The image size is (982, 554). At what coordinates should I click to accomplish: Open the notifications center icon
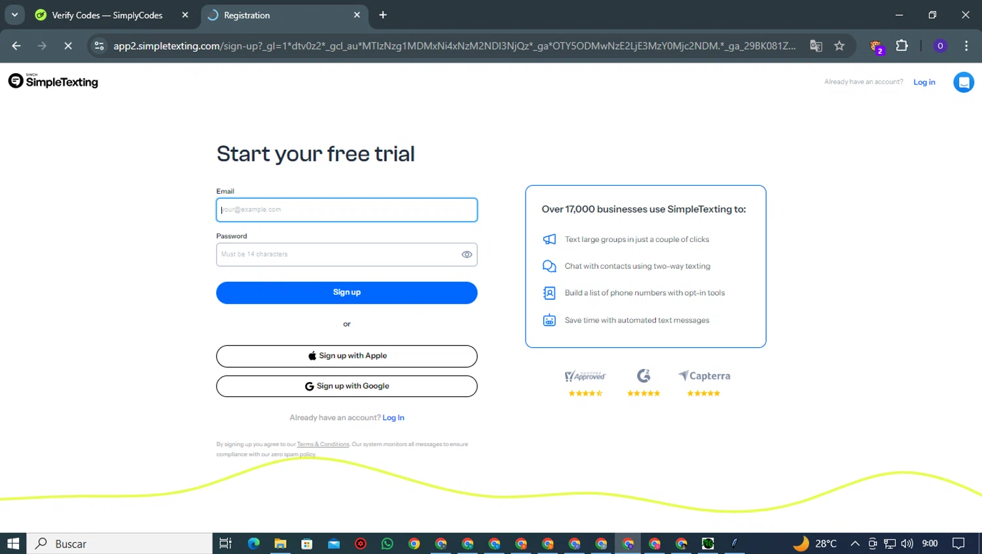click(x=959, y=544)
